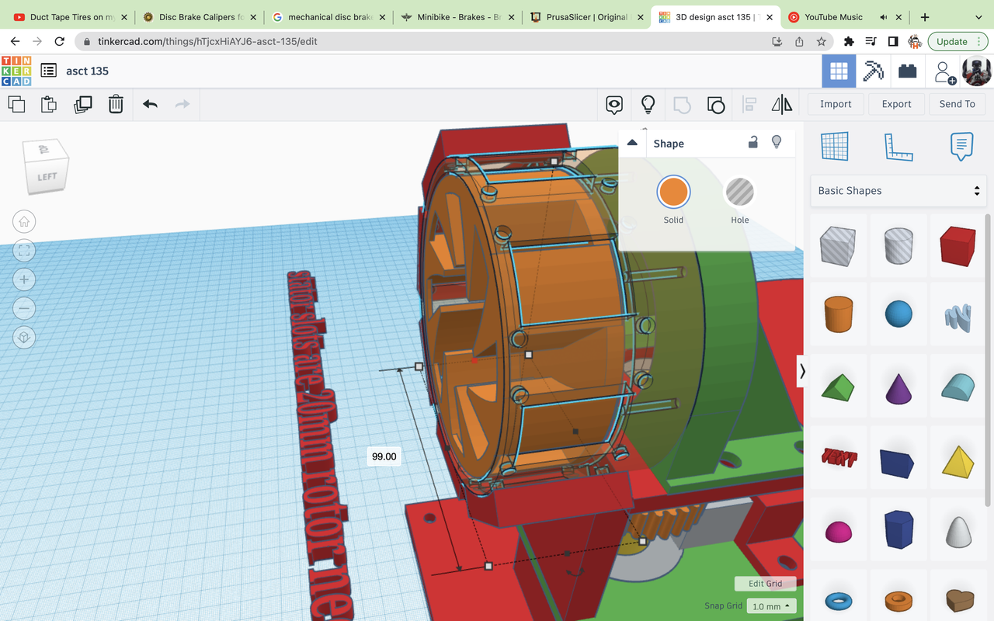
Task: Toggle shape hide lightbulb in inspector
Action: click(776, 142)
